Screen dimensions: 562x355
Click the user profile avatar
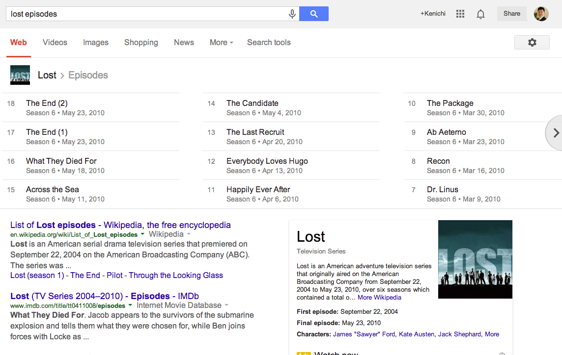click(541, 14)
